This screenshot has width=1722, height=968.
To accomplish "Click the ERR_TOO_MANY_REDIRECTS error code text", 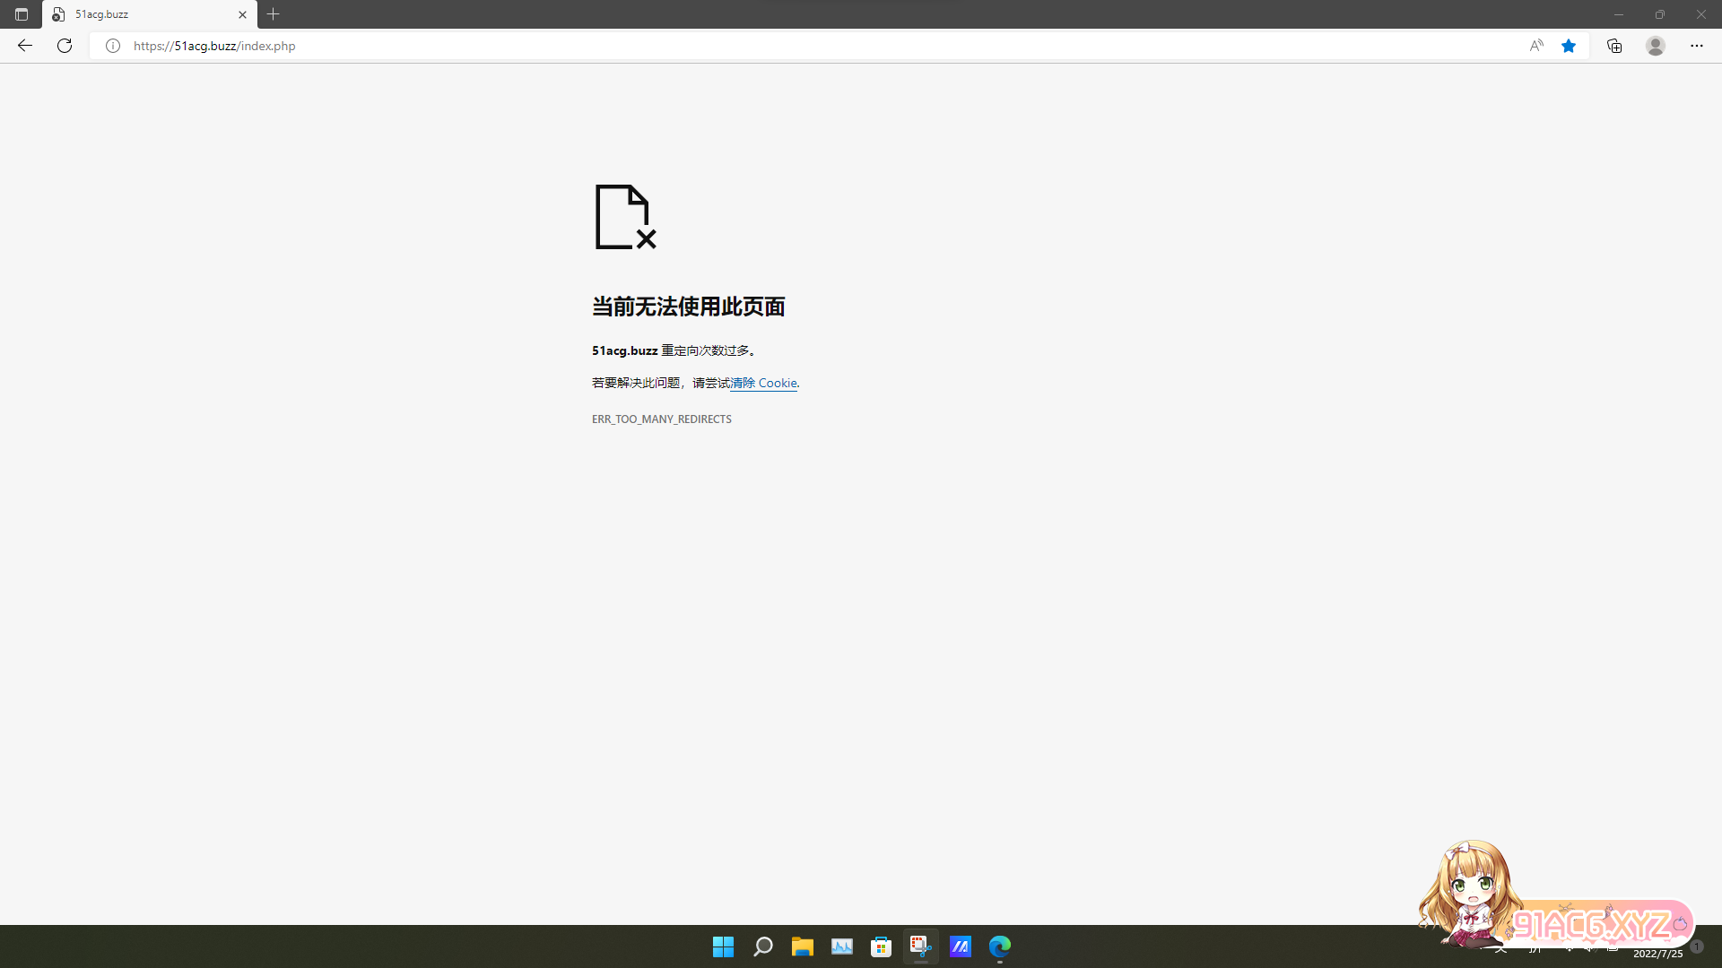I will point(661,419).
